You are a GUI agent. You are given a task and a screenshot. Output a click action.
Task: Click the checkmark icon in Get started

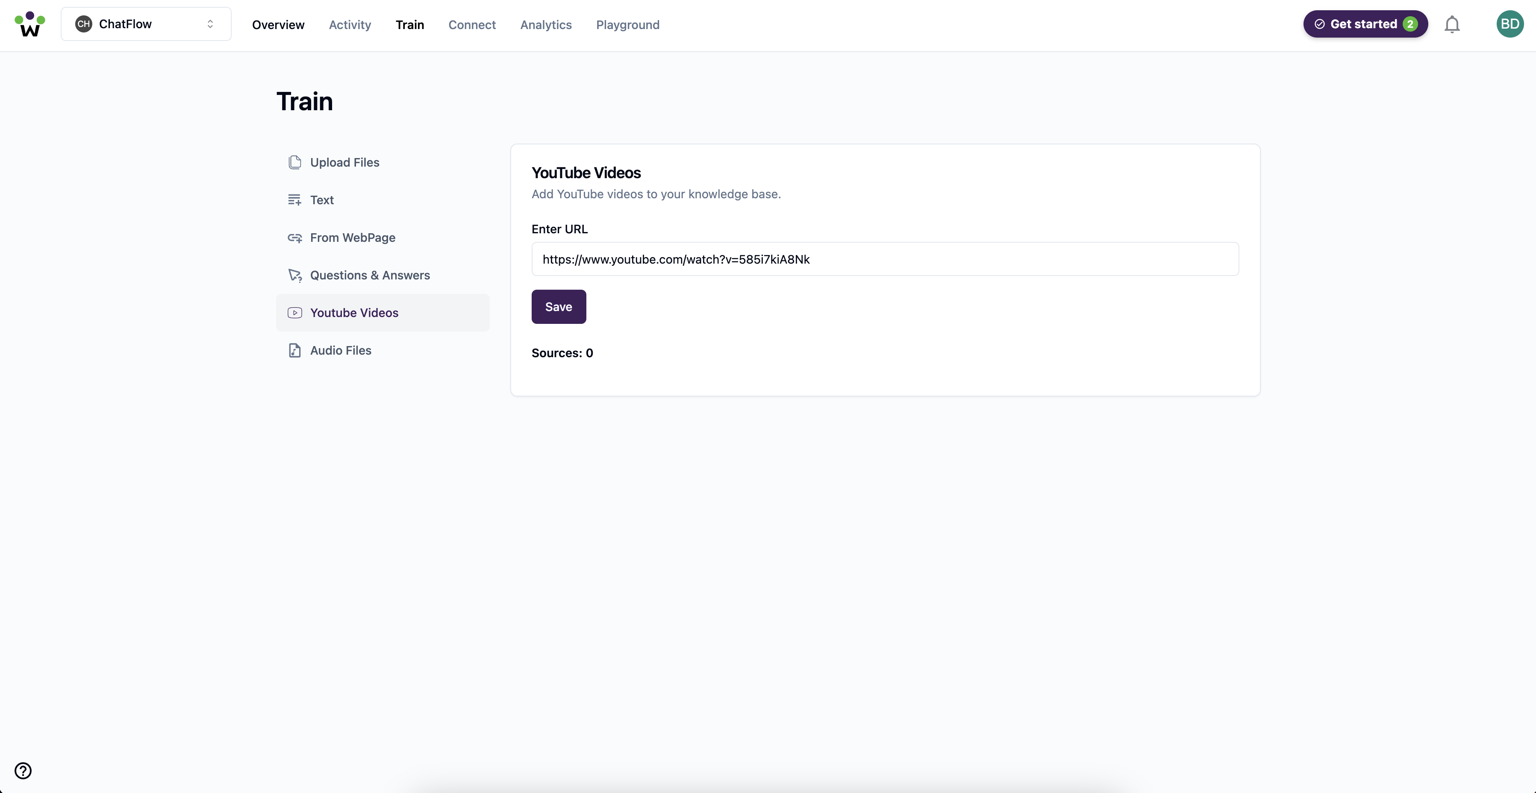click(1320, 24)
